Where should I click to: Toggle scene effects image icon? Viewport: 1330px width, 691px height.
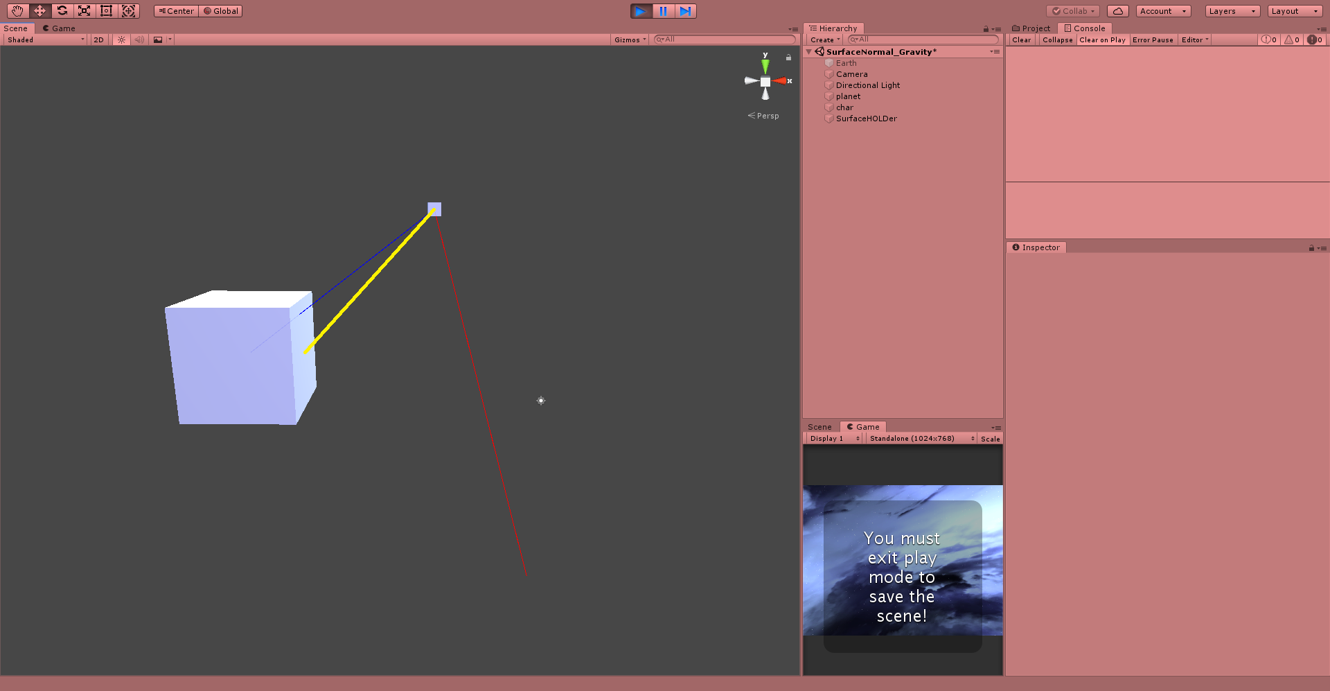coord(158,40)
